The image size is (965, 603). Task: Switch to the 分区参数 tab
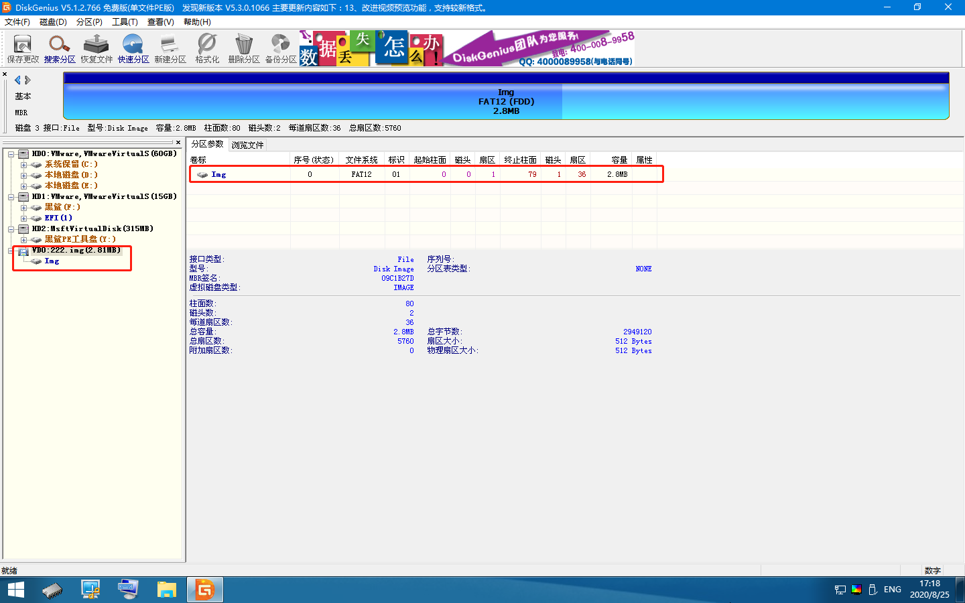pos(208,144)
